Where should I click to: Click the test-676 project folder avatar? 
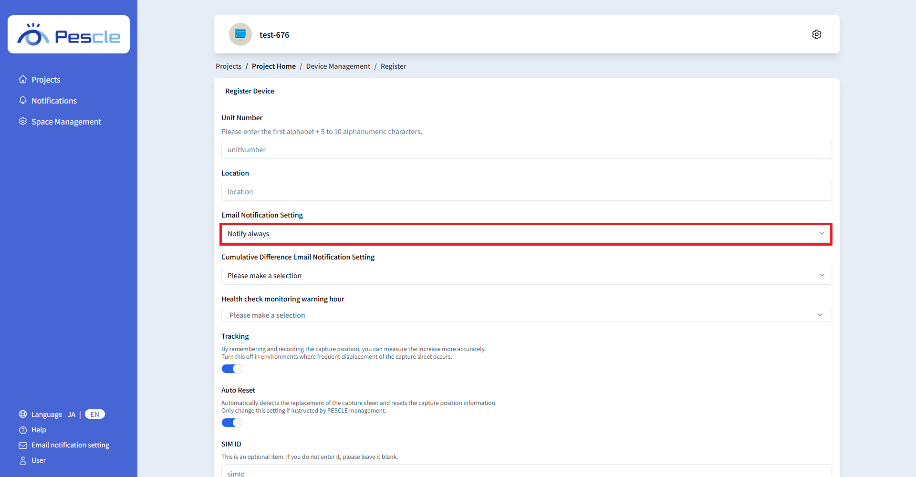[240, 34]
